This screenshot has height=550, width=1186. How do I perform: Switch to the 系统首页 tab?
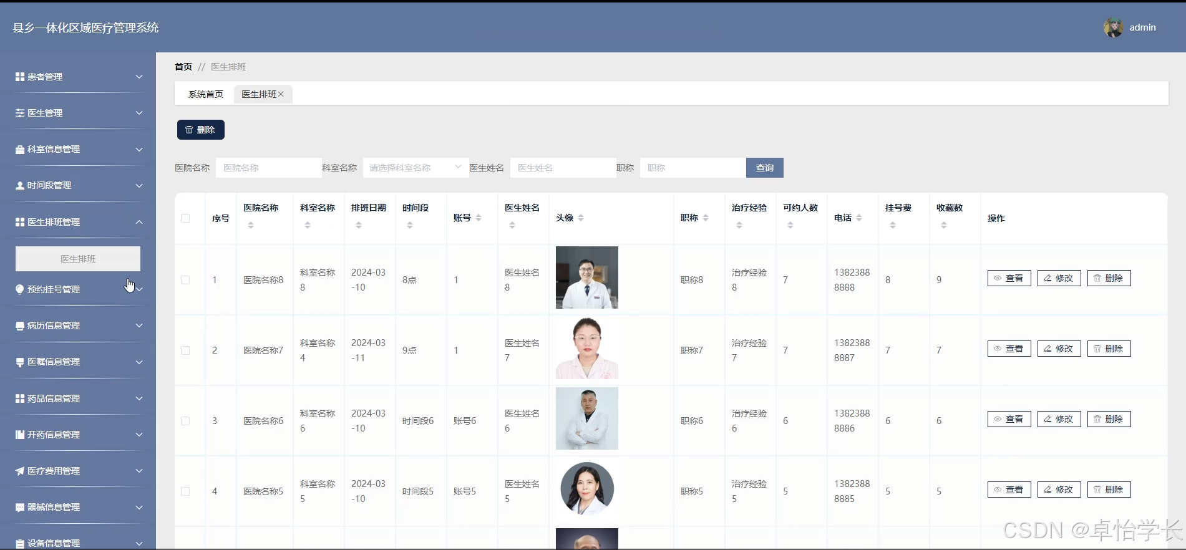206,94
